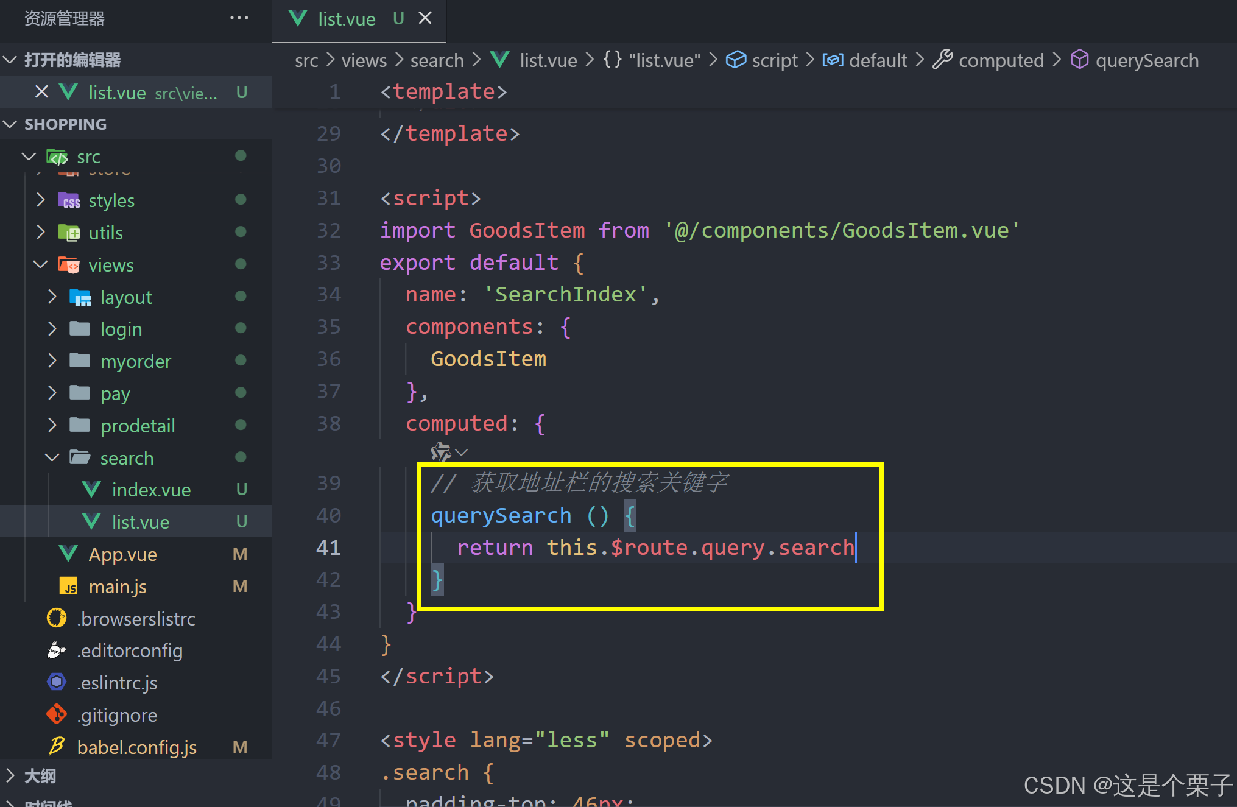Viewport: 1237px width, 807px height.
Task: Open .eslintrc.js file
Action: coord(136,683)
